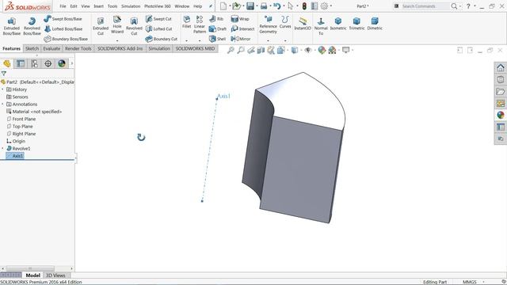507x285 pixels.
Task: Click the MMGS unit system status
Action: point(470,282)
